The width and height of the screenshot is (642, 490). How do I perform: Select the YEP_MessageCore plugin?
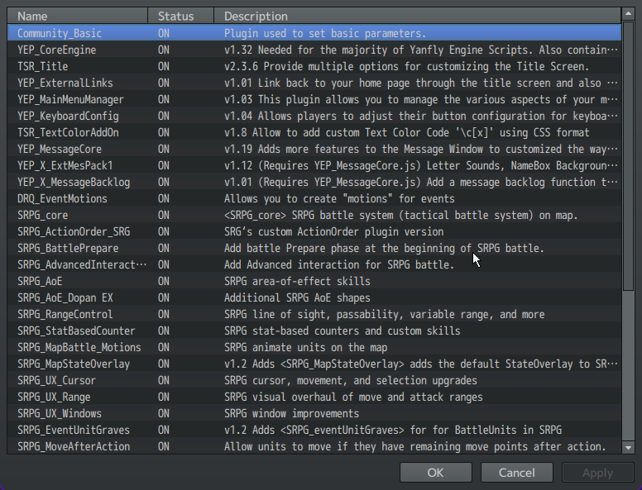[314, 149]
